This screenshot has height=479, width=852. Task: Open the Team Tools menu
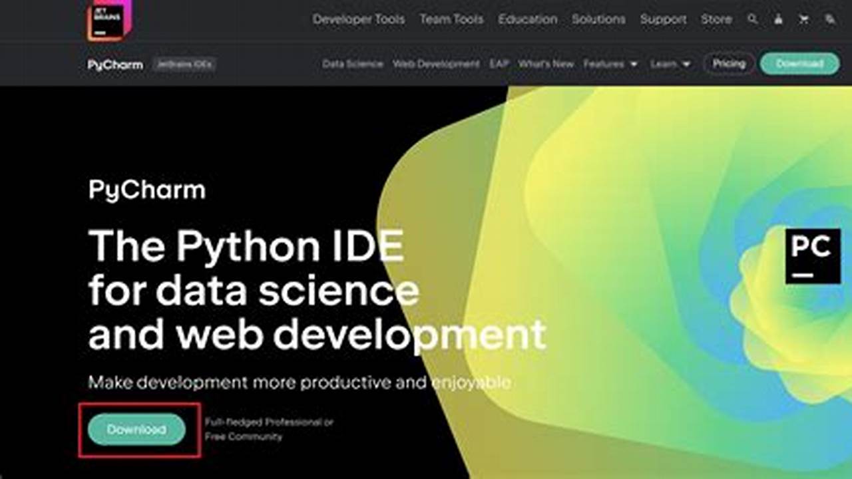(451, 20)
